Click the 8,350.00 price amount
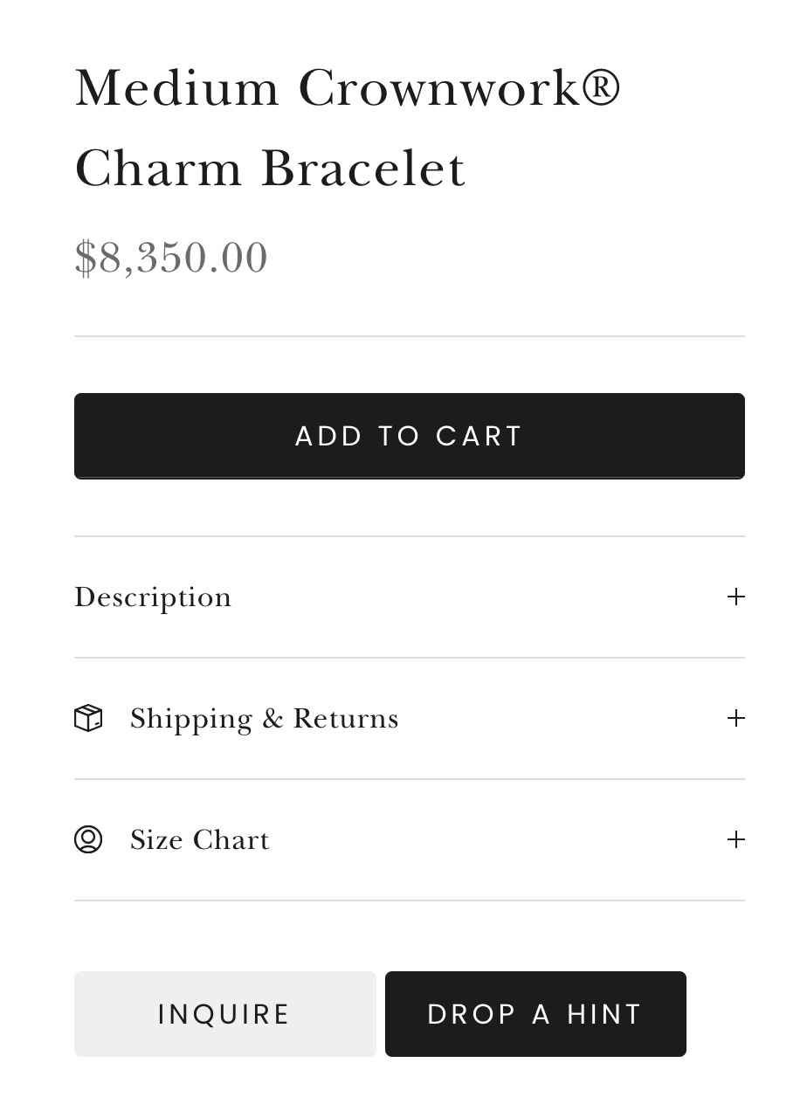Viewport: 807px width, 1111px height. [x=183, y=259]
